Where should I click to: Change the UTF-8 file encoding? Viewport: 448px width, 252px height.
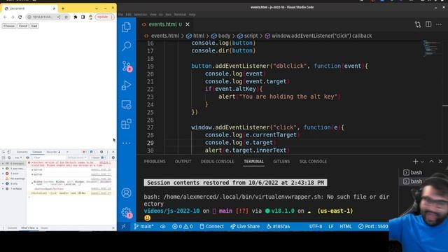[316, 226]
